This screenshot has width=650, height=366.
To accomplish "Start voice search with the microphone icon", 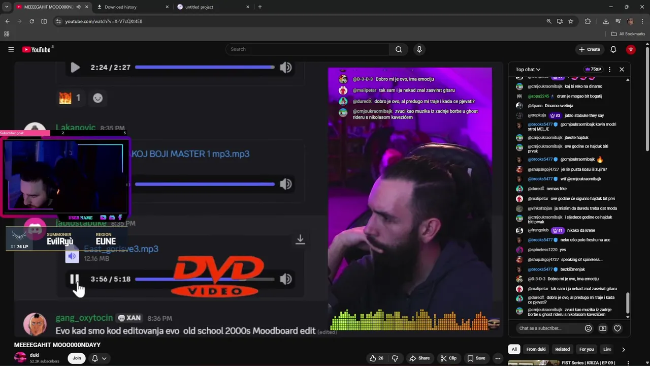I will (x=419, y=49).
